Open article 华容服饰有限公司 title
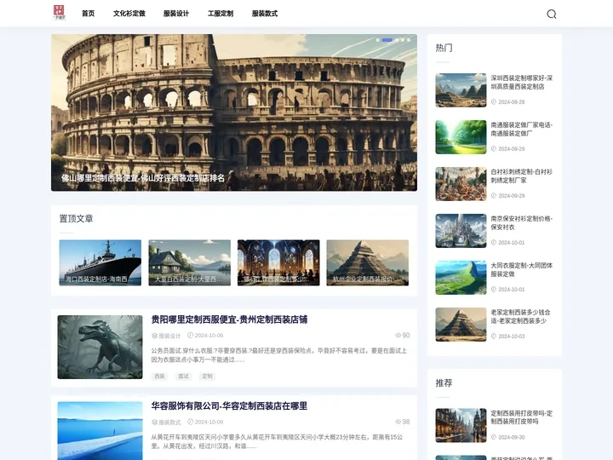This screenshot has width=613, height=460. click(229, 406)
